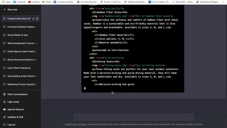
Task: Open the R.UWL.1 SAT bookmark
Action: [x=111, y=2]
